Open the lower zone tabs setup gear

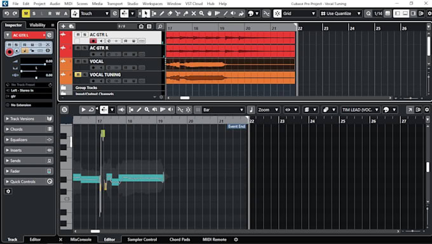(x=236, y=240)
